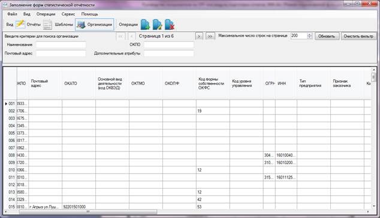Click the ОКАТО column header

[79, 83]
